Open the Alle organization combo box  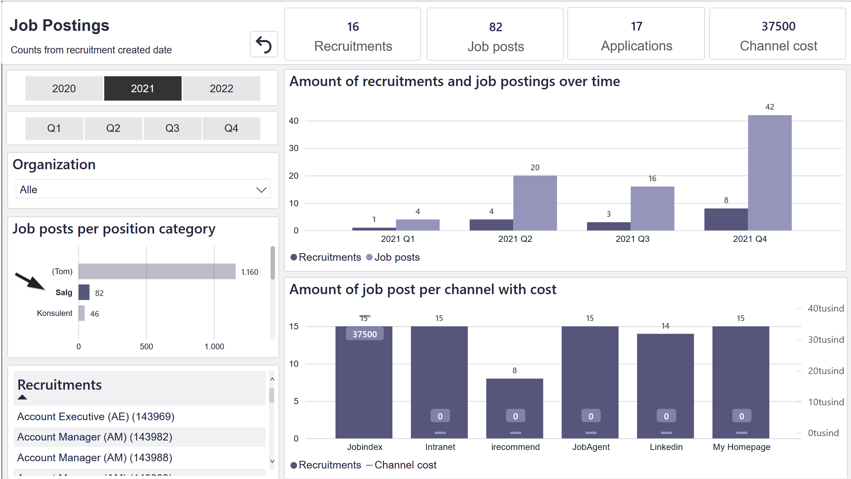click(143, 189)
